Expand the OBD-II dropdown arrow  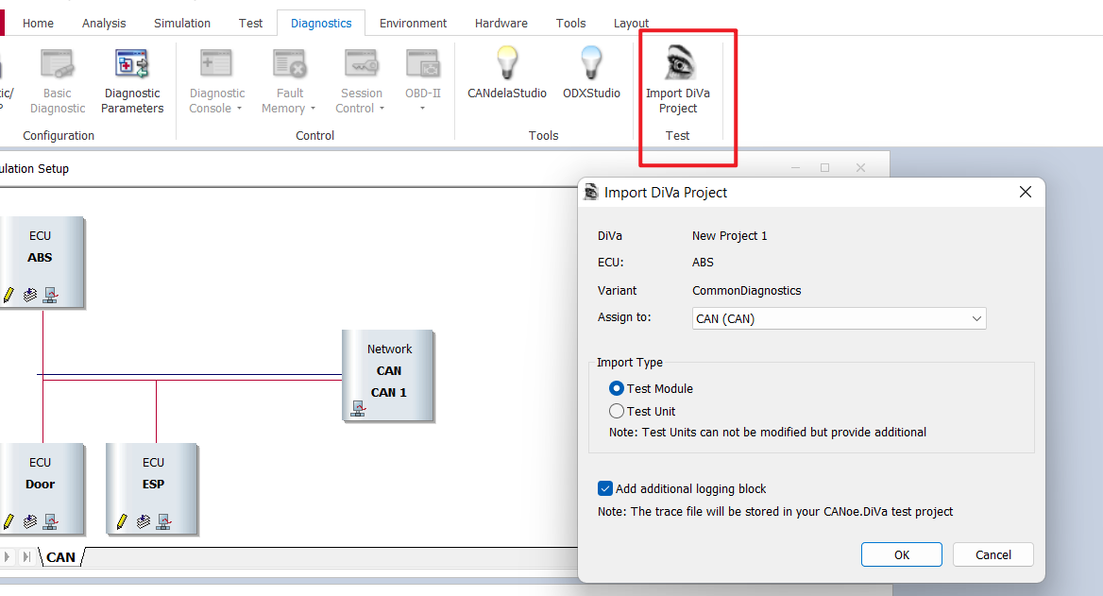tap(423, 109)
